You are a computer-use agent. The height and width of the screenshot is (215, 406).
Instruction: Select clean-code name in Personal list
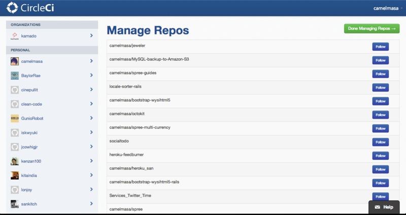pyautogui.click(x=31, y=104)
